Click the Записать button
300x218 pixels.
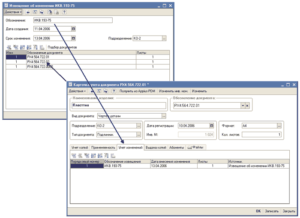(272, 211)
